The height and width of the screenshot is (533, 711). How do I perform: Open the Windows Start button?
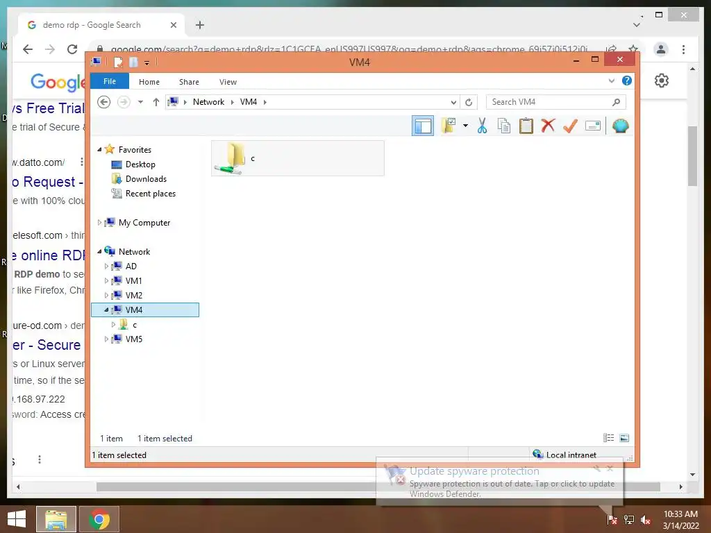tap(17, 519)
